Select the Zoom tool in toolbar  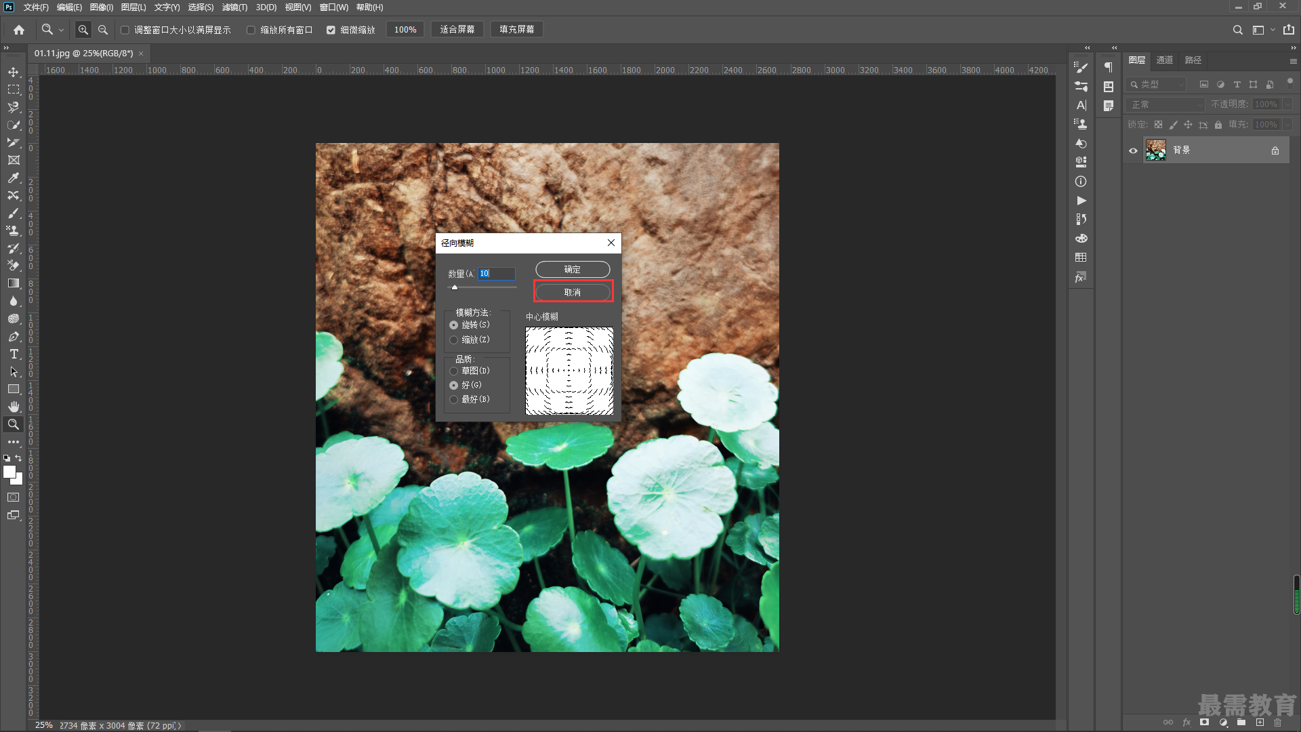click(14, 424)
